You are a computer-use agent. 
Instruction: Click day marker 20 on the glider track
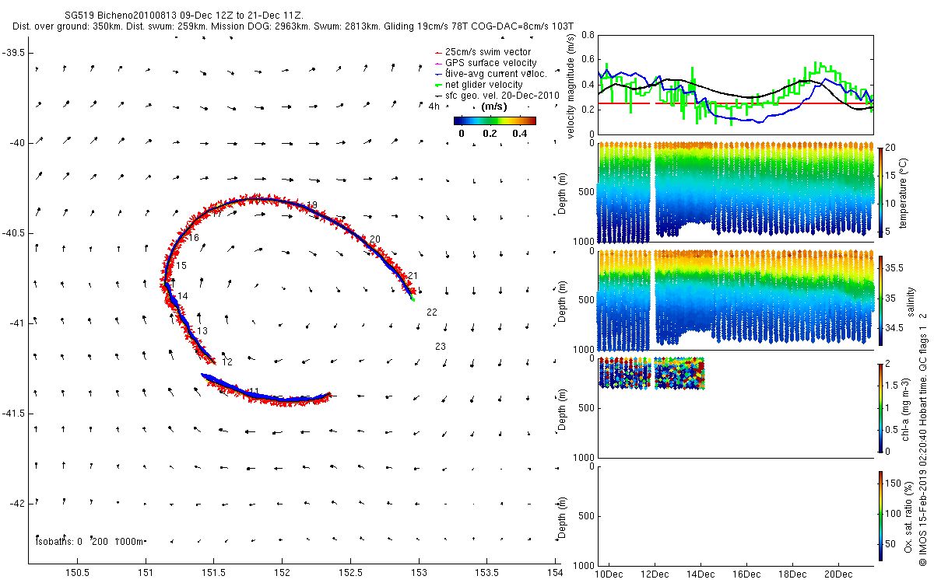tap(375, 239)
